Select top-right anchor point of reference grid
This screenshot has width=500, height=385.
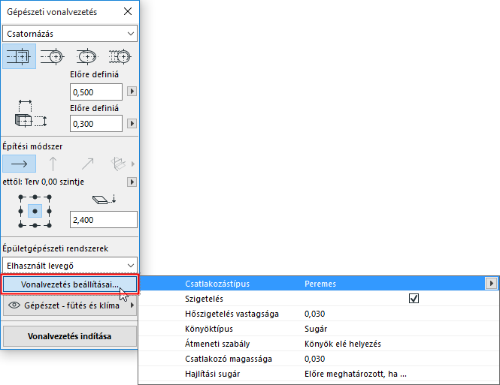click(x=49, y=197)
